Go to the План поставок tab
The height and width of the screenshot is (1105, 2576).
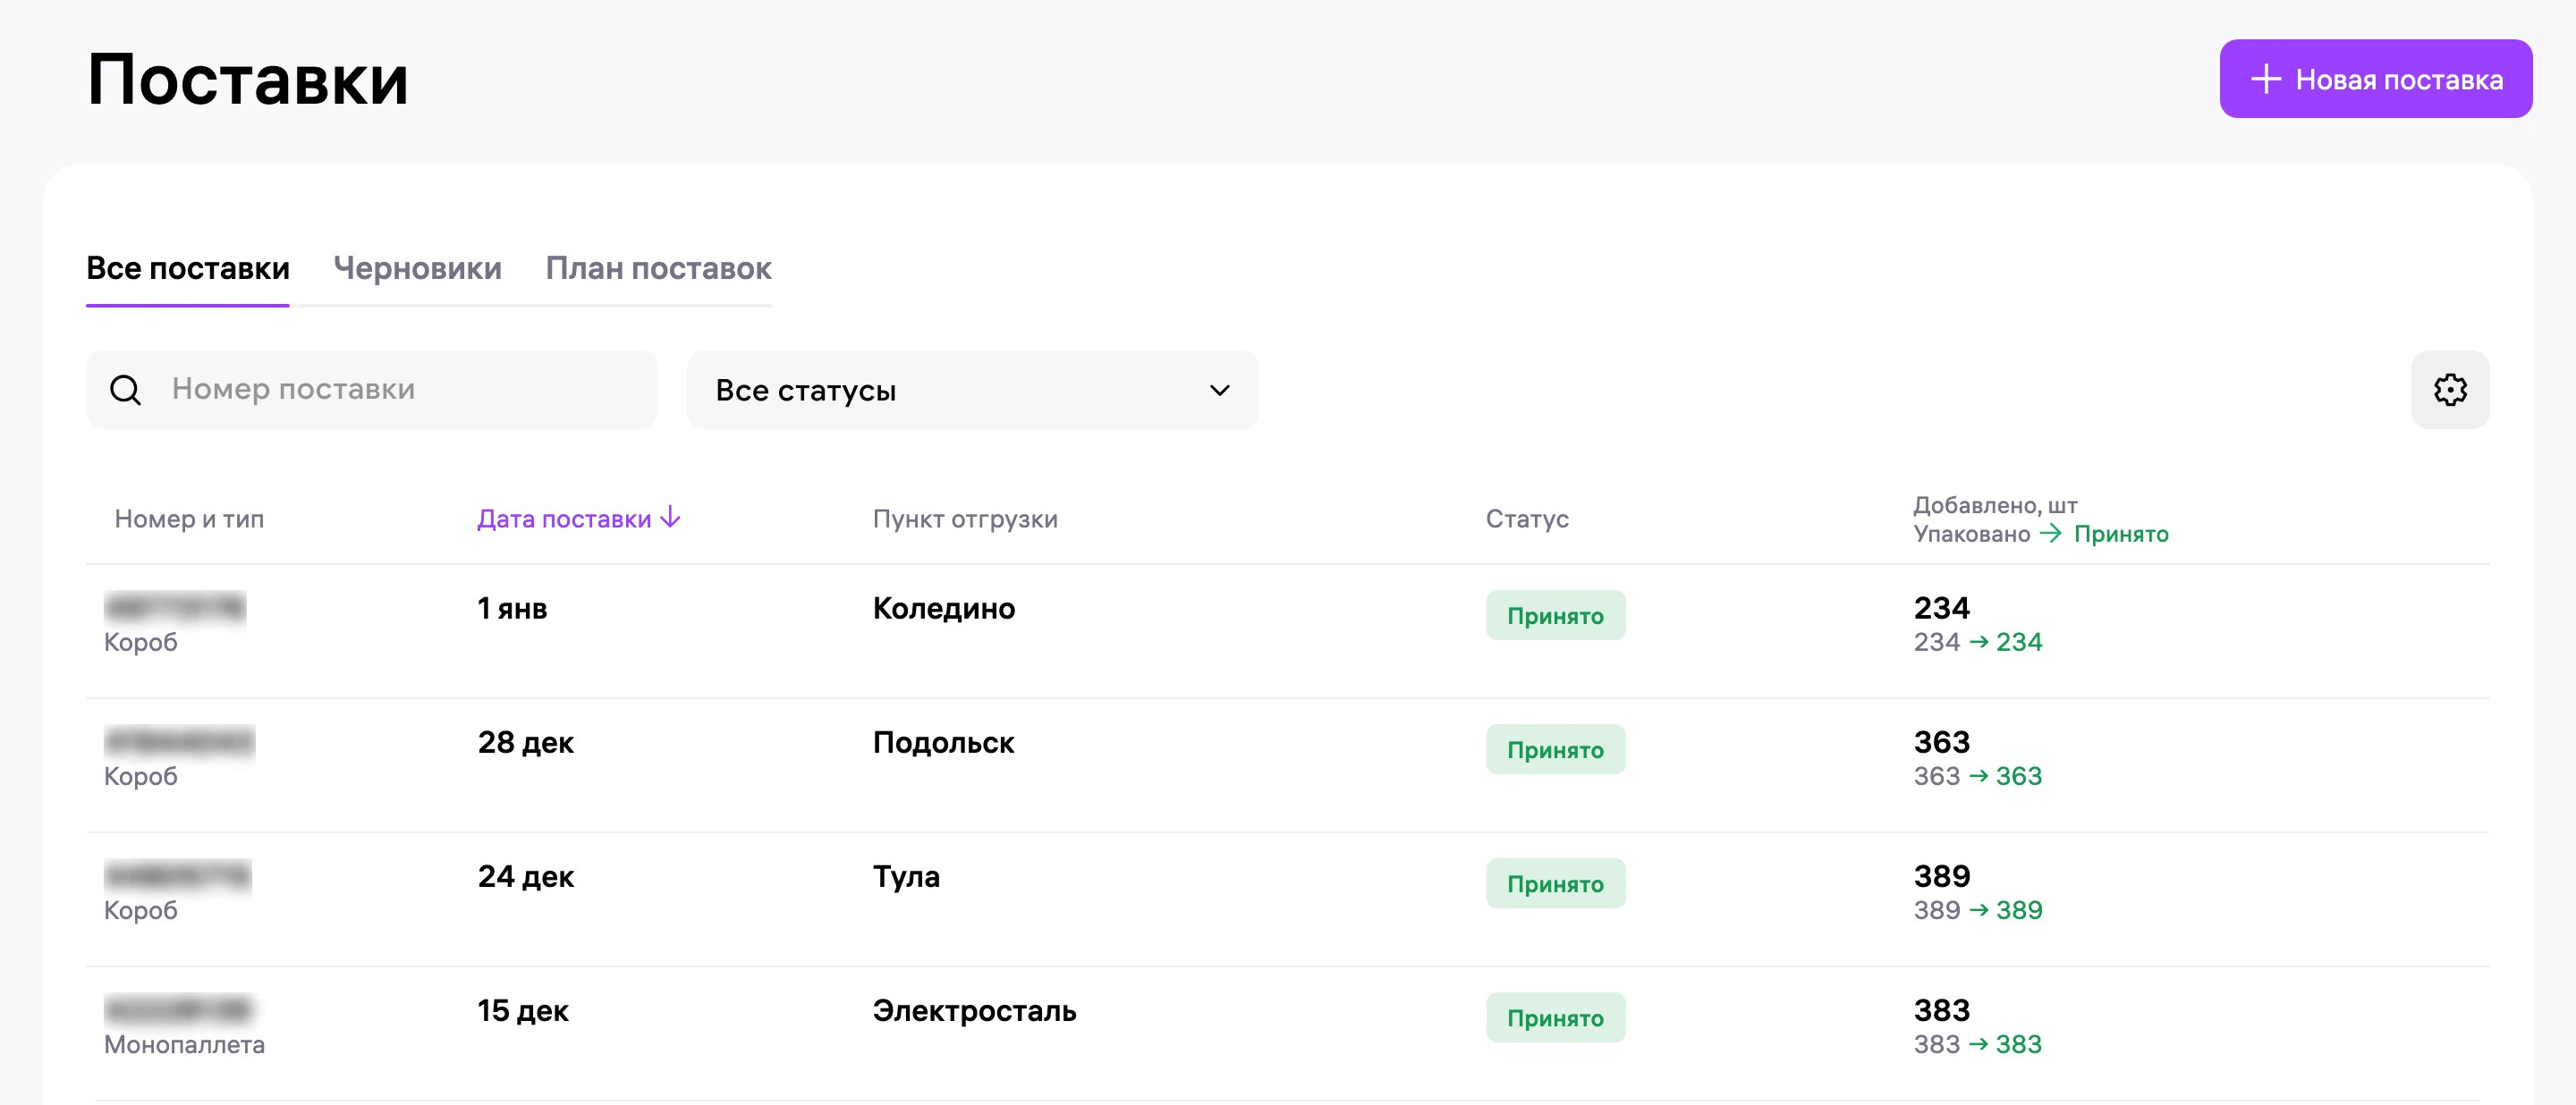point(658,268)
